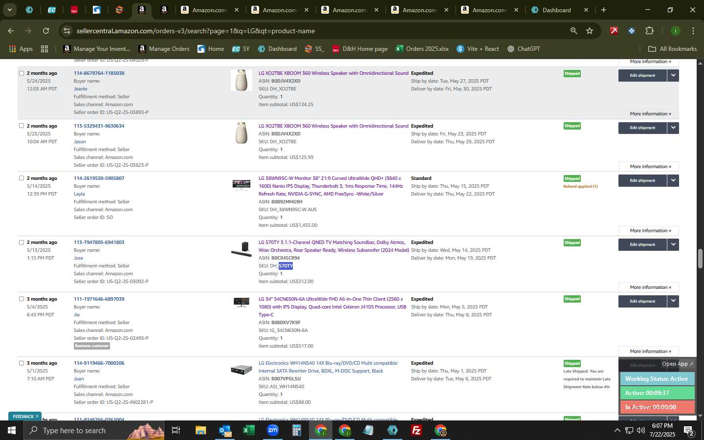Viewport: 704px width, 440px height.
Task: Click Open App in the working status widget
Action: [677, 364]
